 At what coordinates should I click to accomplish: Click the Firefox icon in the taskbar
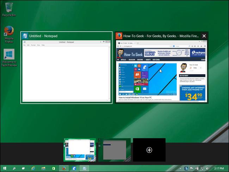(x=64, y=168)
